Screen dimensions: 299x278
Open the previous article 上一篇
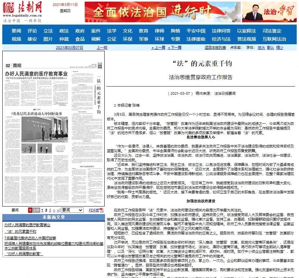158,48
